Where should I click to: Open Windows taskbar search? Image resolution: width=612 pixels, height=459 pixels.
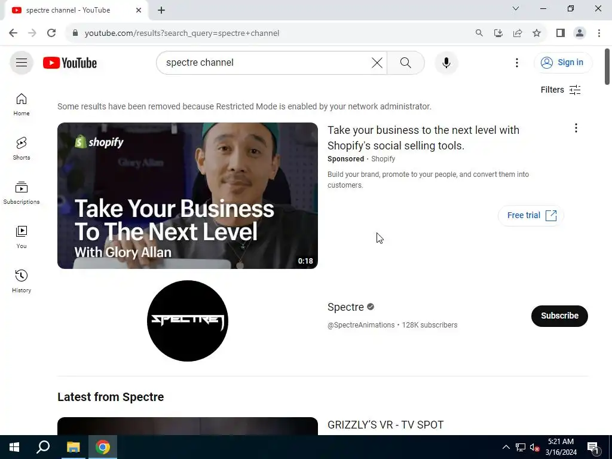43,447
